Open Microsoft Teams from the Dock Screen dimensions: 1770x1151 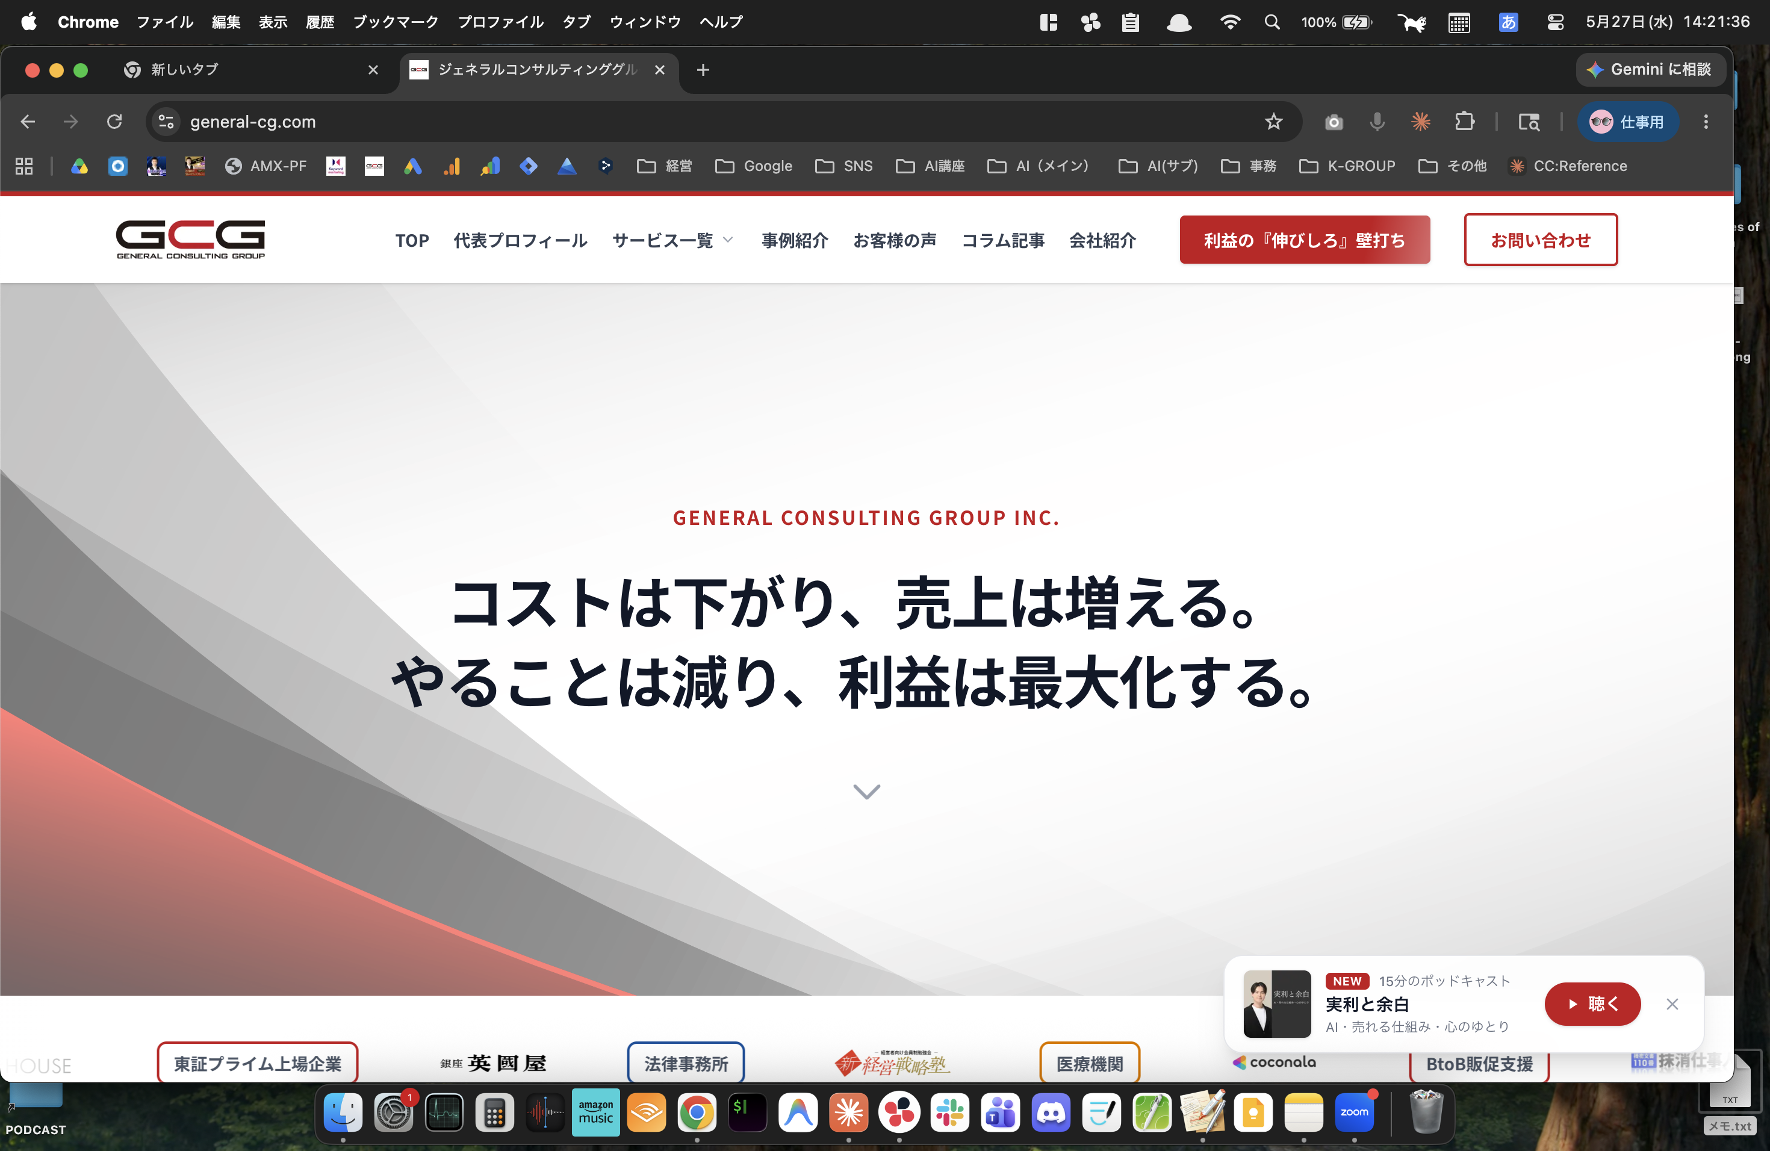[x=1000, y=1112]
